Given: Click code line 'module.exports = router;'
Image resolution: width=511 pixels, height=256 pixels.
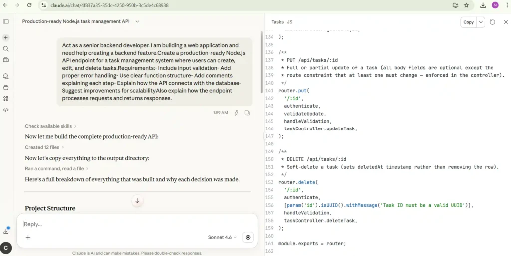Looking at the screenshot, I should pyautogui.click(x=312, y=244).
